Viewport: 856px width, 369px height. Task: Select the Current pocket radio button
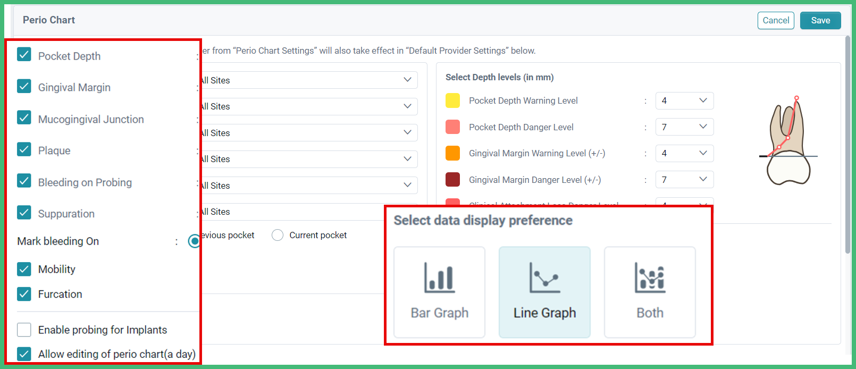pyautogui.click(x=277, y=234)
